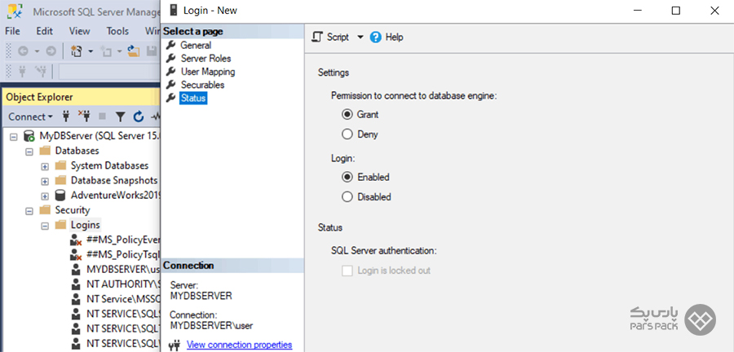Click Connect Object Explorer plug icon
Screen dimensions: 734x352
pyautogui.click(x=66, y=117)
